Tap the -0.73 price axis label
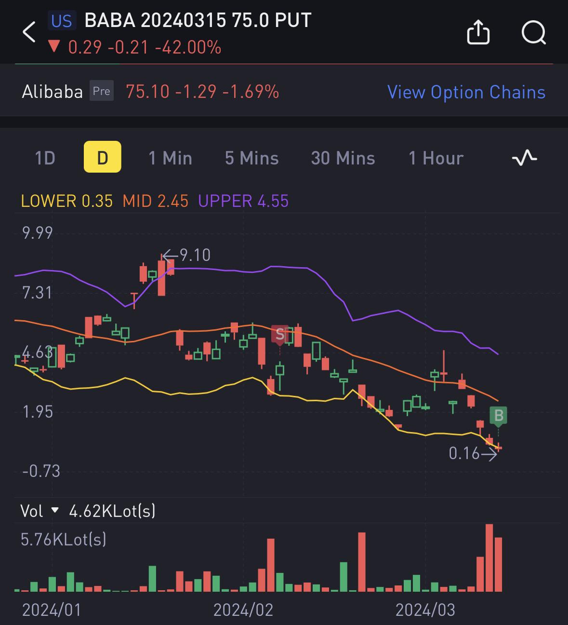 click(41, 471)
